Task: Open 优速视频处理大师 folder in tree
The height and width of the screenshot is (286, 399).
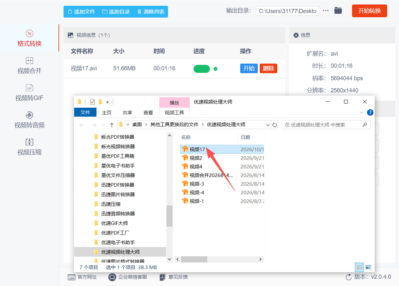Action: (x=120, y=252)
